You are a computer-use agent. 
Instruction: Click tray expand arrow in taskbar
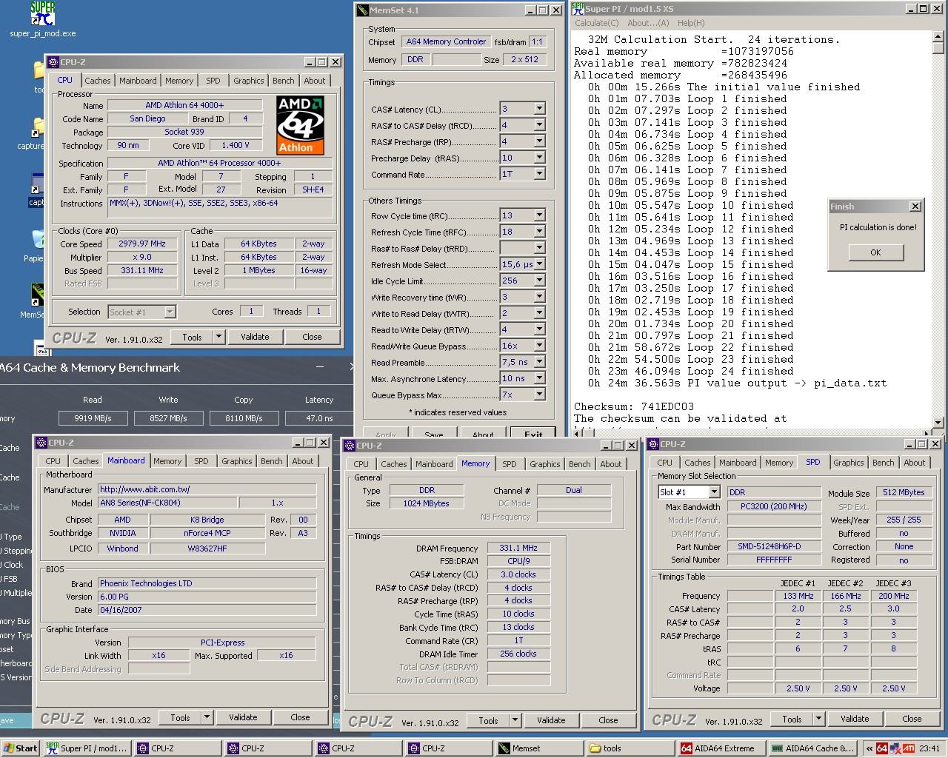click(869, 748)
